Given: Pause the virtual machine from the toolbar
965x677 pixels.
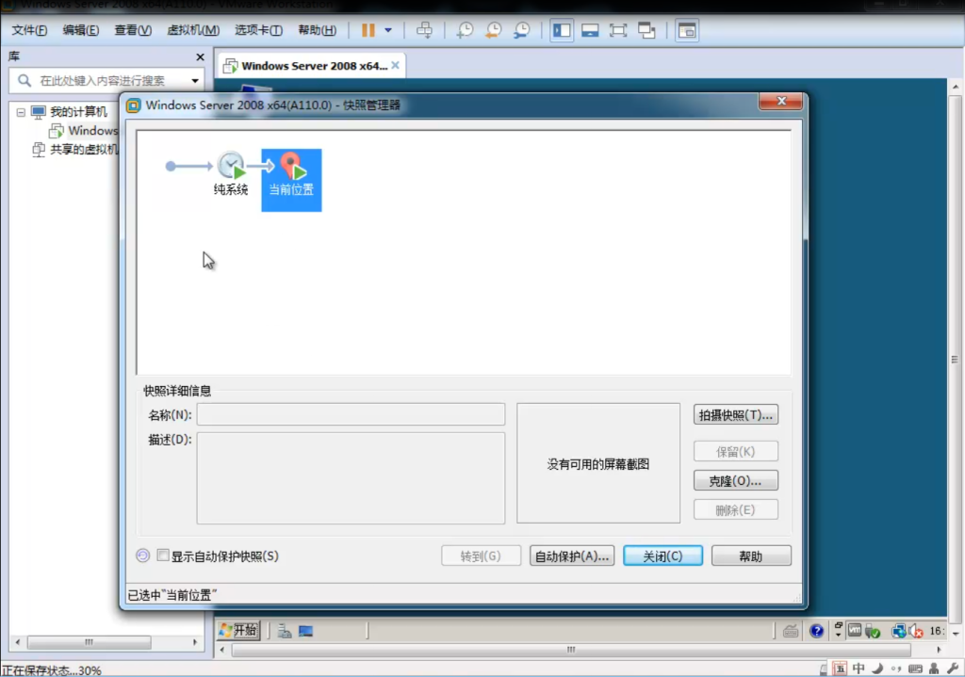Looking at the screenshot, I should [368, 30].
